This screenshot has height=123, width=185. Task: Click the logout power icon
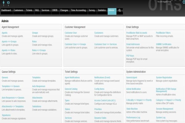[x=184, y=2]
